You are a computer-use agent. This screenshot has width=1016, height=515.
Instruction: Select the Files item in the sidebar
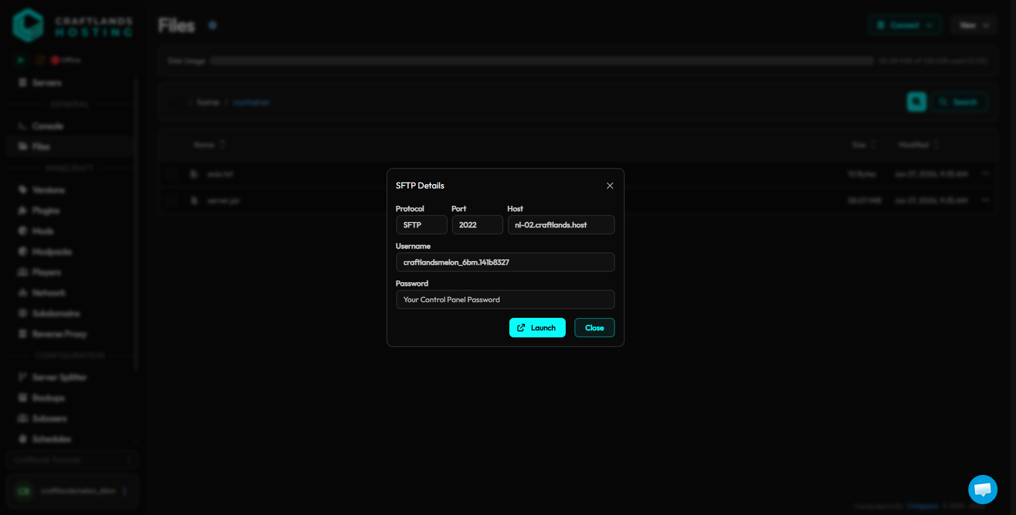[x=69, y=147]
